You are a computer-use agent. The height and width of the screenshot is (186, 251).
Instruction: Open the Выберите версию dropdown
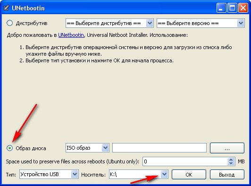[201, 23]
